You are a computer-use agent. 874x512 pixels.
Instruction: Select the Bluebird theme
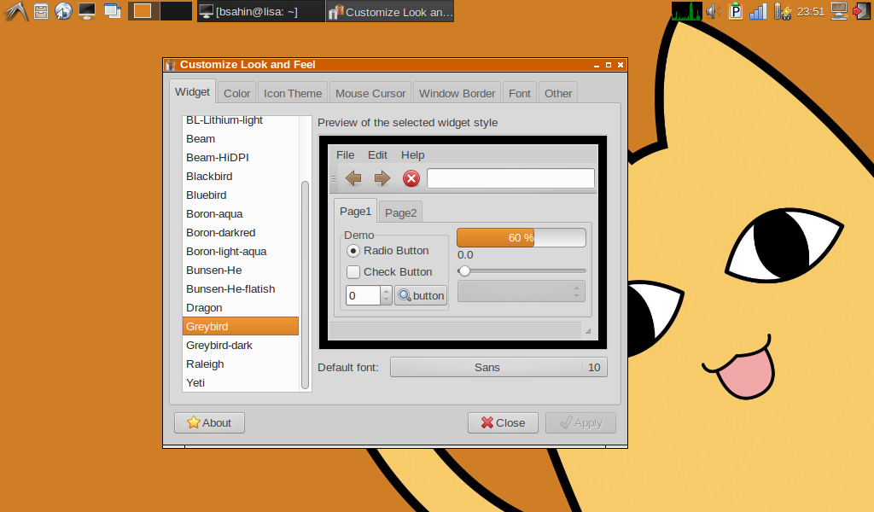tap(241, 195)
